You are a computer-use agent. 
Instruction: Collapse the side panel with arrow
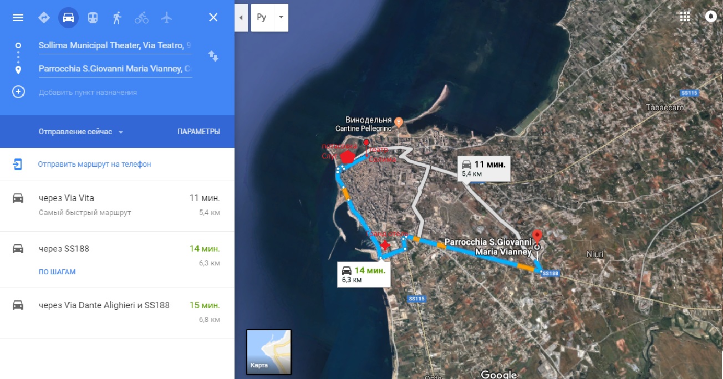click(x=241, y=17)
